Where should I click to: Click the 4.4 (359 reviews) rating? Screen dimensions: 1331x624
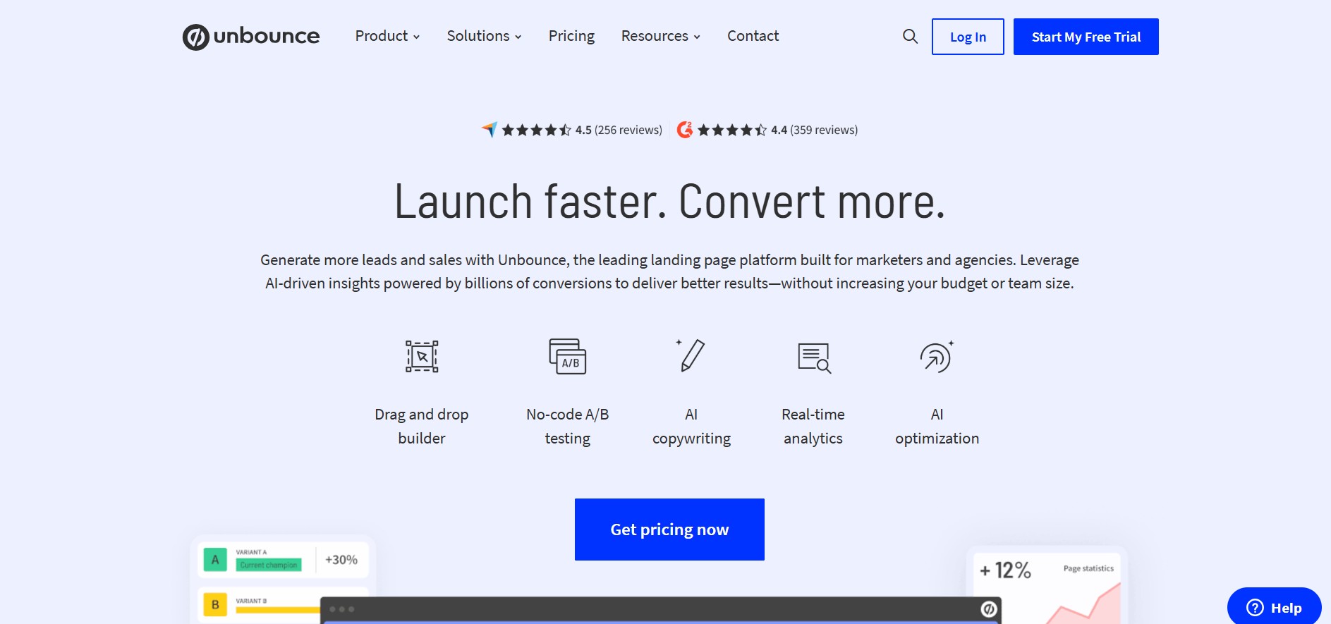click(x=814, y=130)
